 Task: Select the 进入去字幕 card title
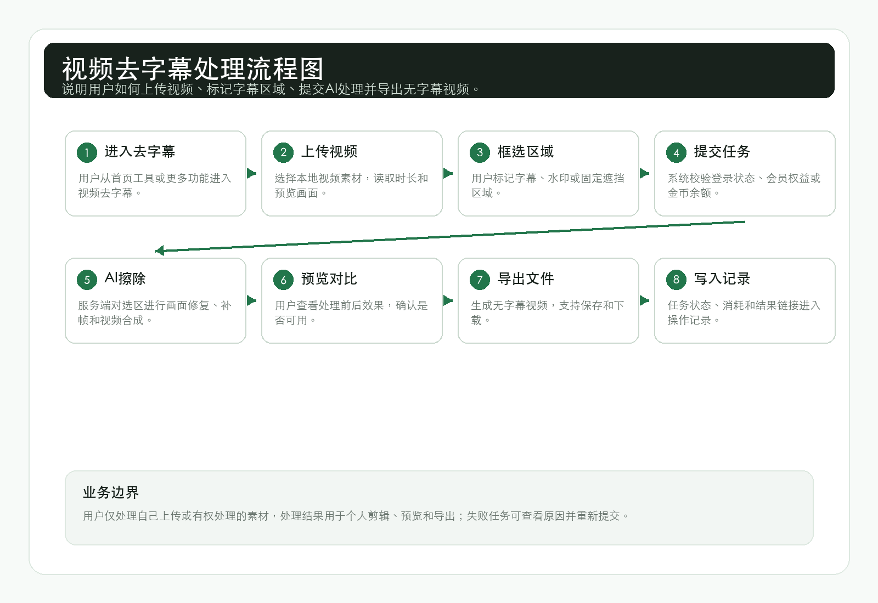[x=140, y=151]
